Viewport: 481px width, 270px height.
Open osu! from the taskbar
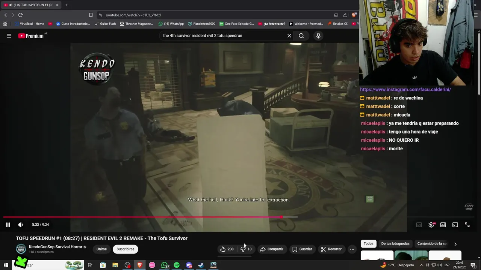pos(152,265)
